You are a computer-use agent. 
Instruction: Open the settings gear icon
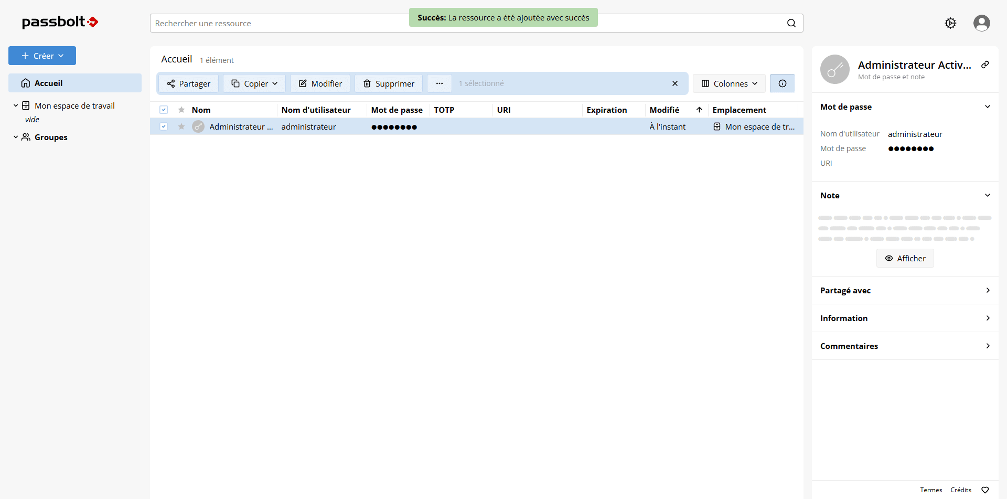(950, 23)
